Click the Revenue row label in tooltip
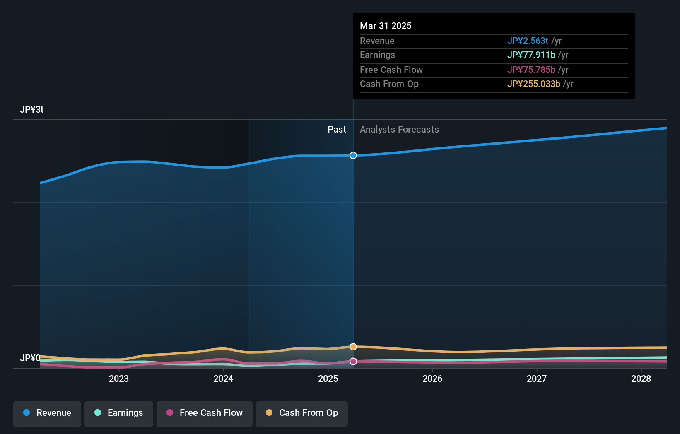Screen dimensions: 680x434 (x=377, y=41)
